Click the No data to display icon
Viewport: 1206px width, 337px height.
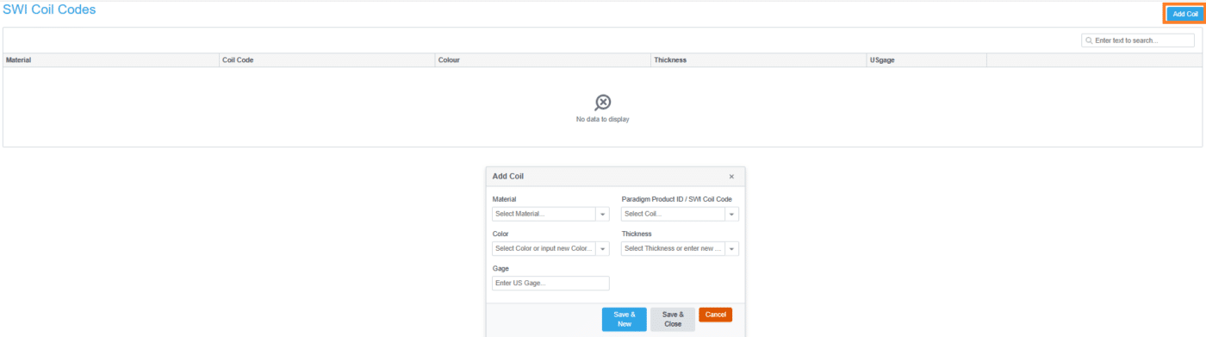[603, 103]
